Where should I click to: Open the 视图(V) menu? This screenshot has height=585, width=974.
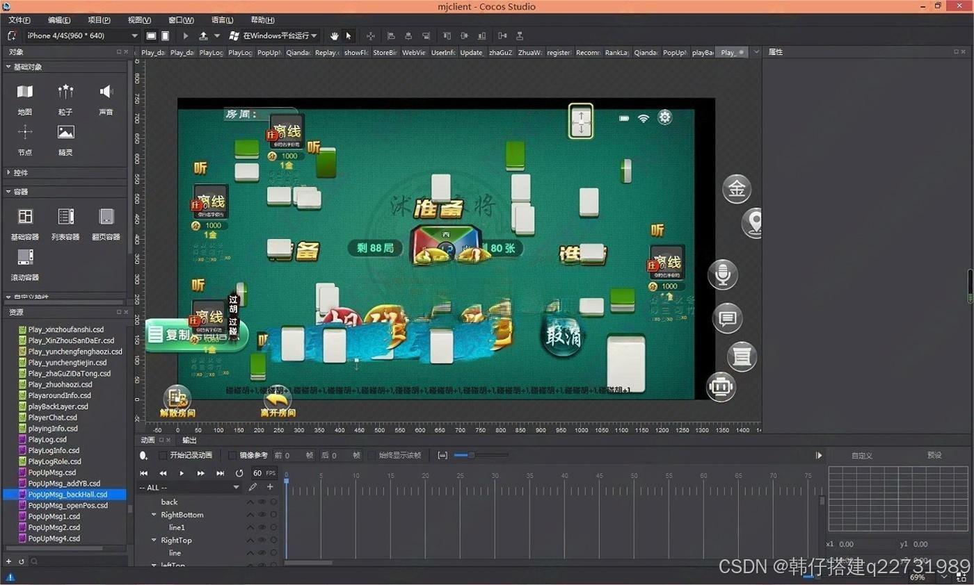pos(139,20)
